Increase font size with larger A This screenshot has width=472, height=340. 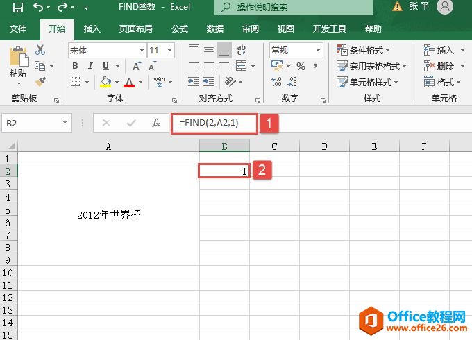137,66
